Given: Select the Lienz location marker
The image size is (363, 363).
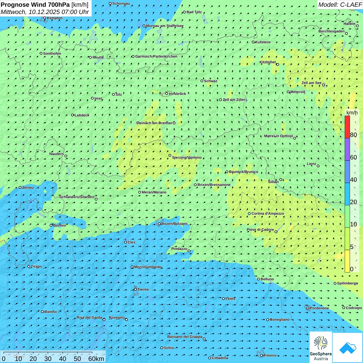Looking at the screenshot, I should (318, 166).
